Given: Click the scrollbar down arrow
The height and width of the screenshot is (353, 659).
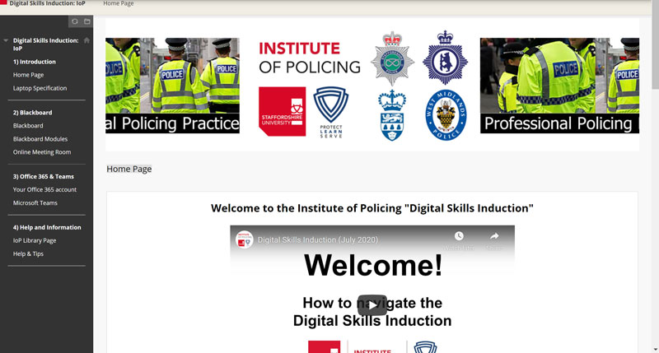Looking at the screenshot, I should click(x=655, y=349).
